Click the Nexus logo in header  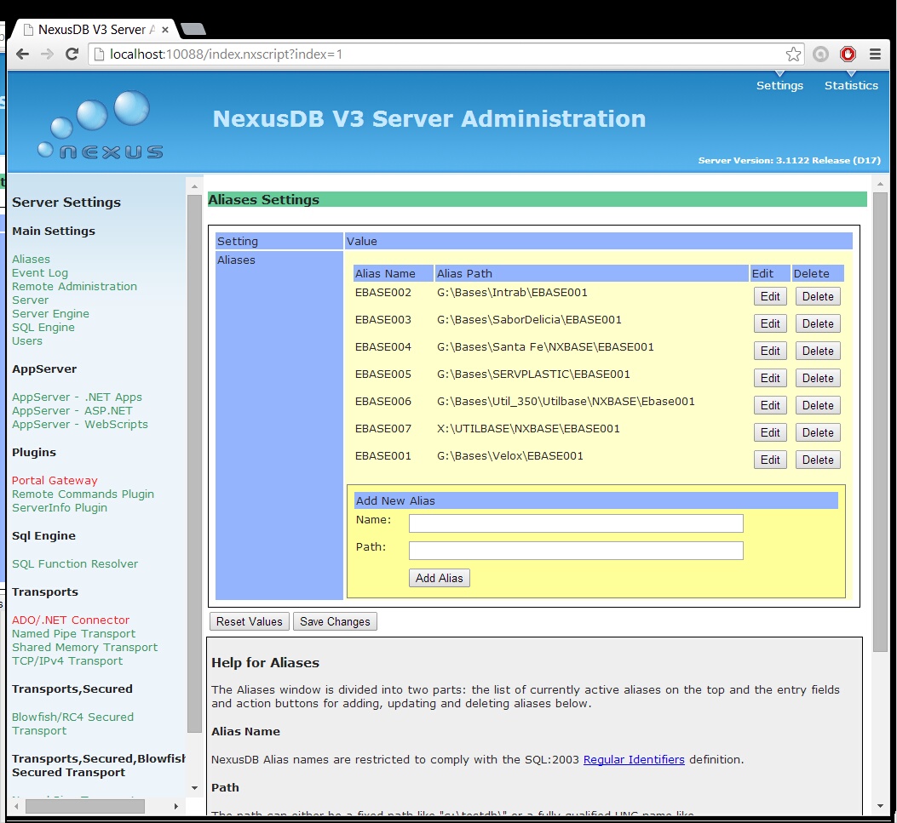(x=101, y=124)
